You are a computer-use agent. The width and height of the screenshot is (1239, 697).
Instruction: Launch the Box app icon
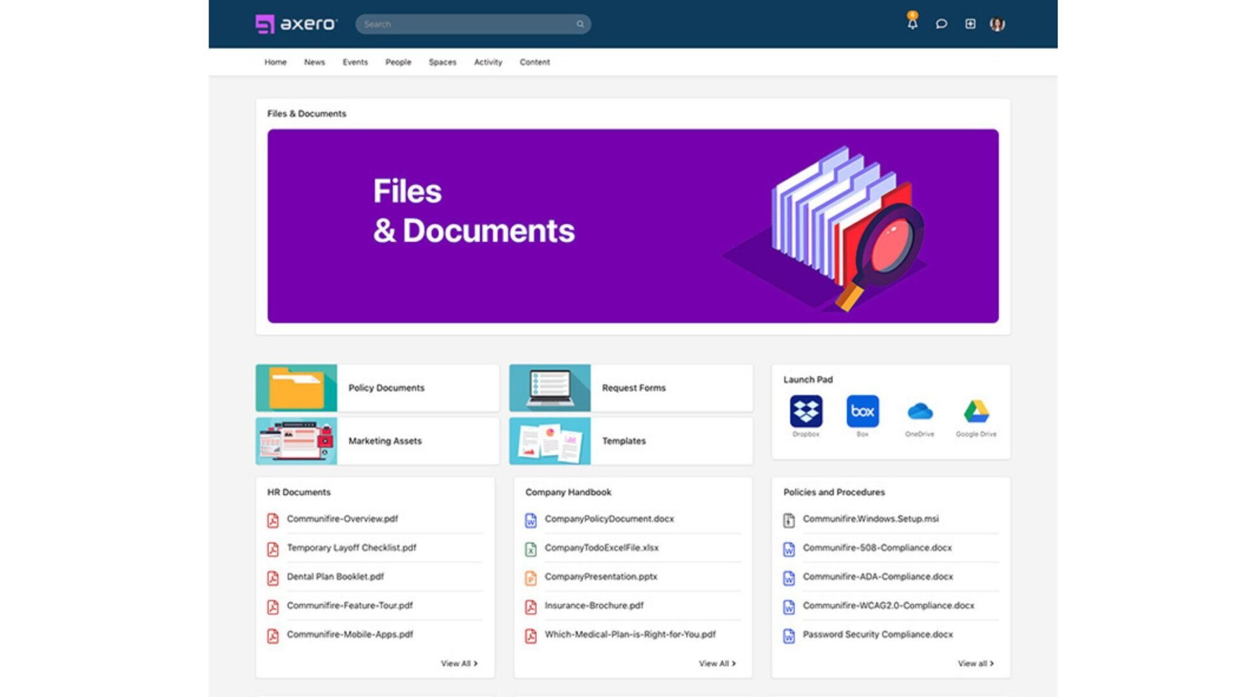pyautogui.click(x=862, y=412)
